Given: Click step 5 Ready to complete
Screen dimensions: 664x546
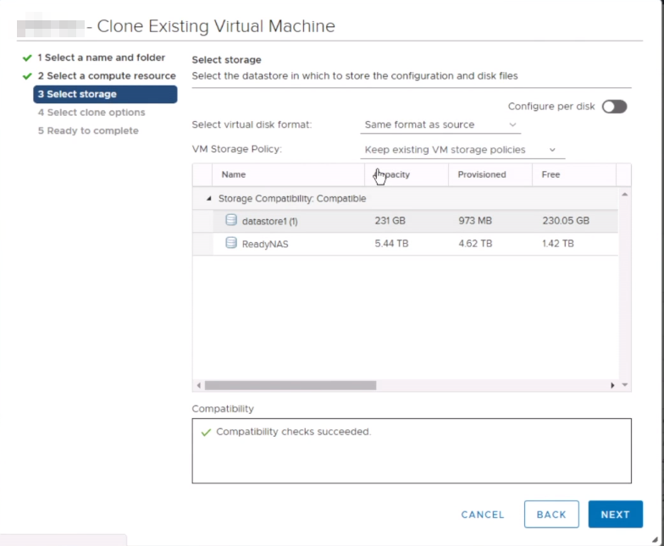Looking at the screenshot, I should (x=88, y=130).
